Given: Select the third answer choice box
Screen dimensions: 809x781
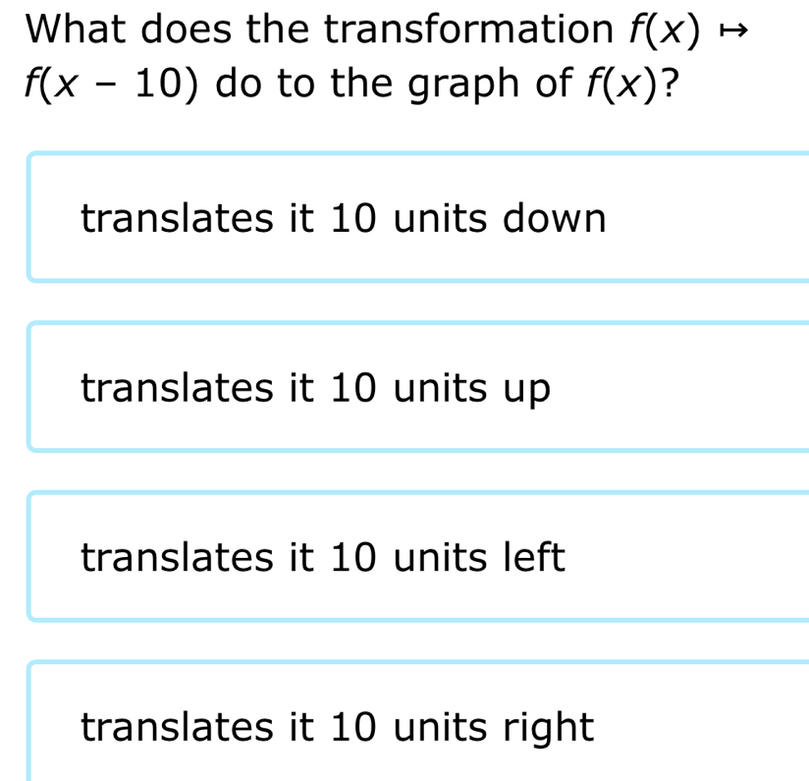Looking at the screenshot, I should click(418, 556).
